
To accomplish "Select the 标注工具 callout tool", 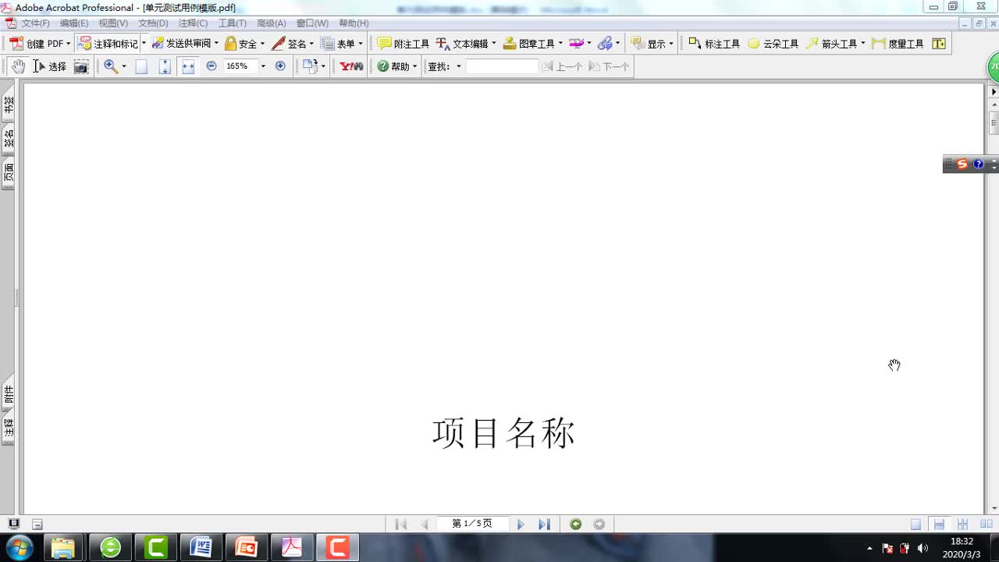I will [714, 44].
